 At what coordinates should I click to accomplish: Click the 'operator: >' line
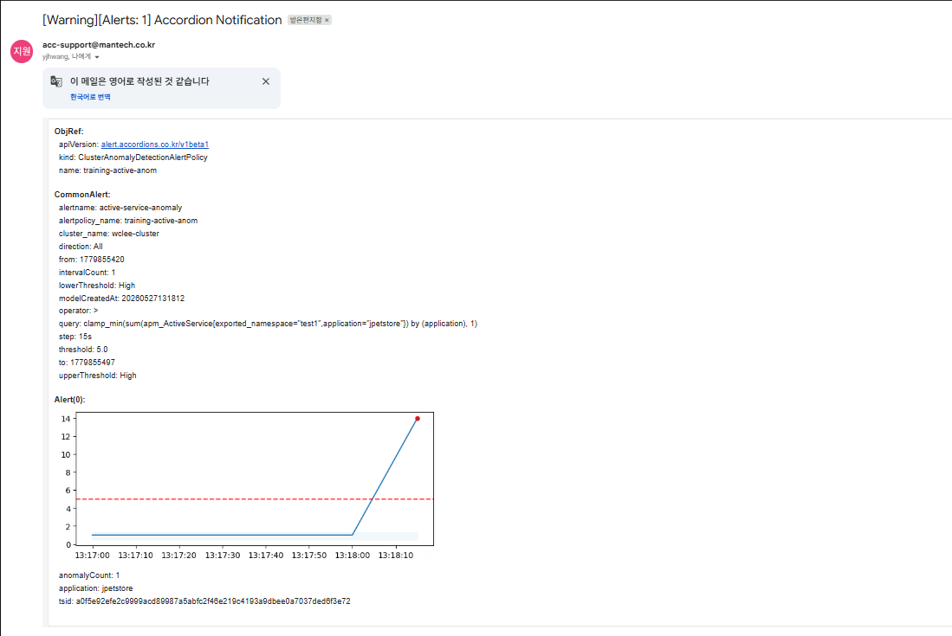(78, 311)
